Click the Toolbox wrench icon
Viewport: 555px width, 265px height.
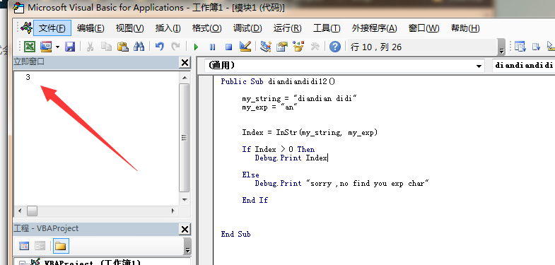315,47
